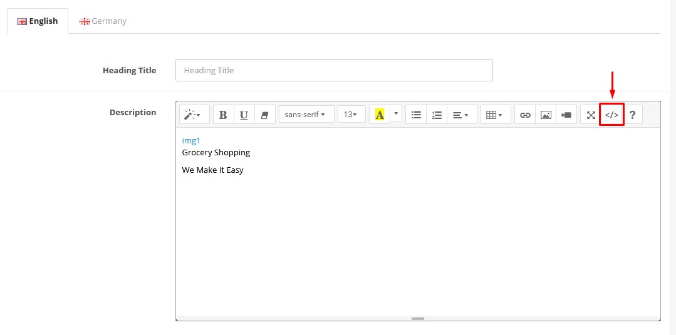
Task: Apply underline formatting
Action: [x=244, y=115]
